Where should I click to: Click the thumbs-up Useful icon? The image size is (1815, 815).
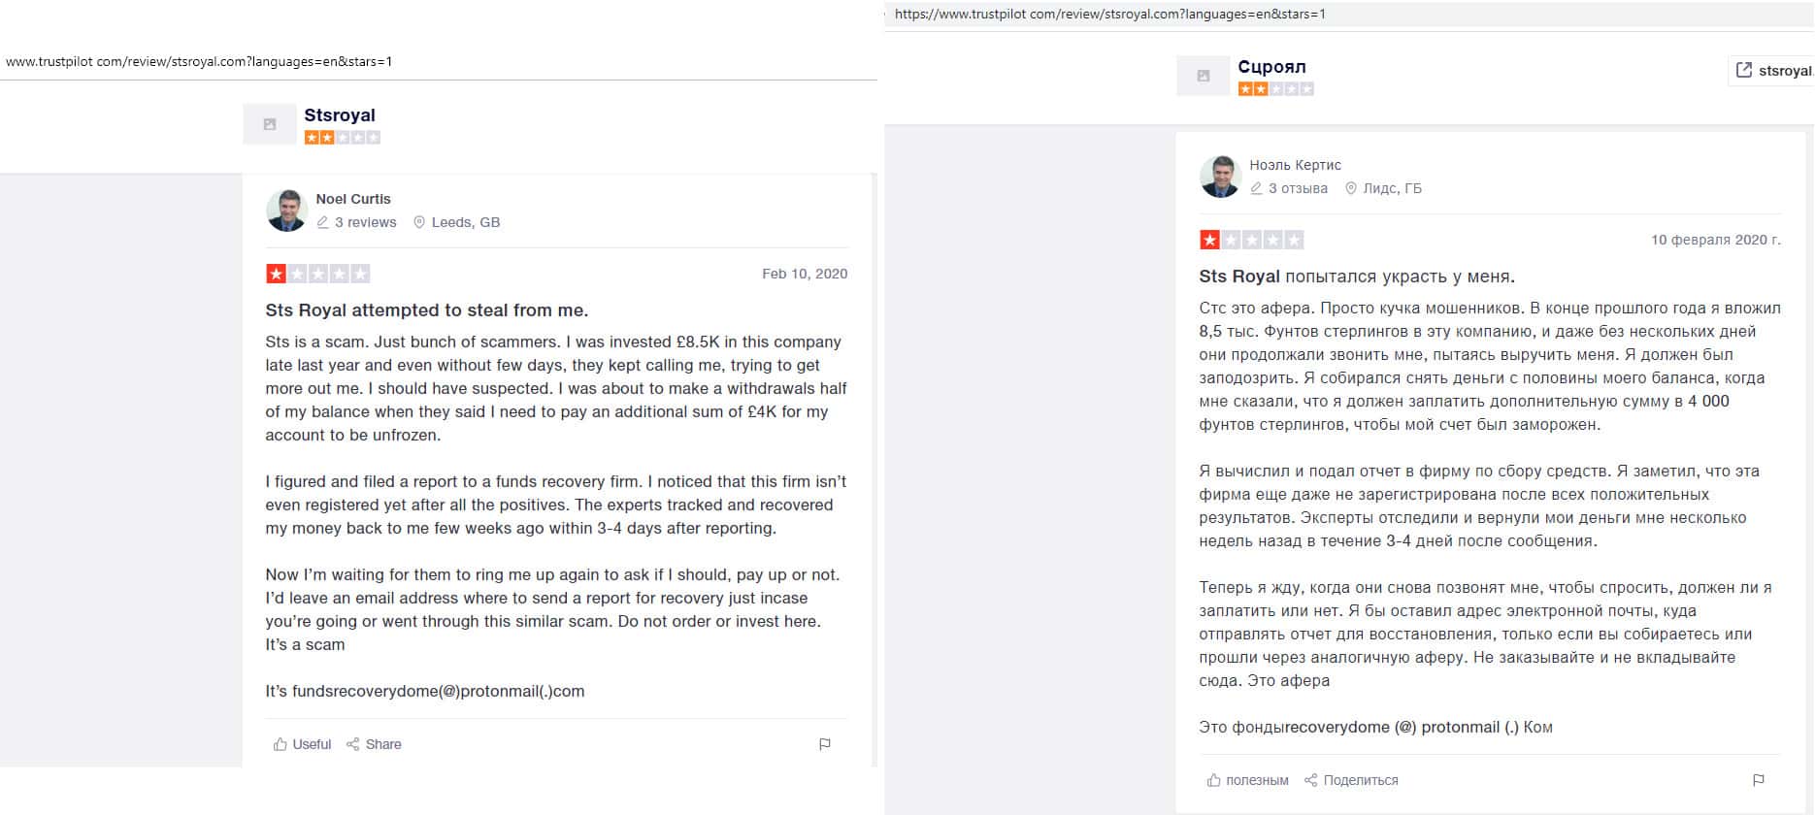point(280,744)
